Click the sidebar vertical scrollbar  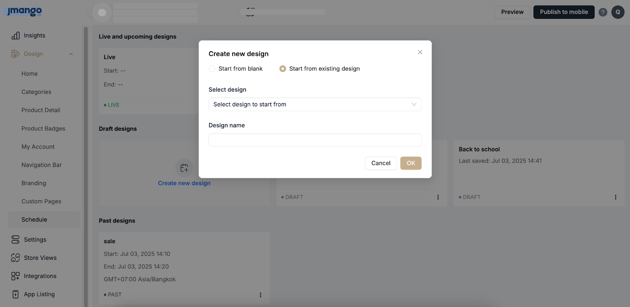[x=86, y=157]
